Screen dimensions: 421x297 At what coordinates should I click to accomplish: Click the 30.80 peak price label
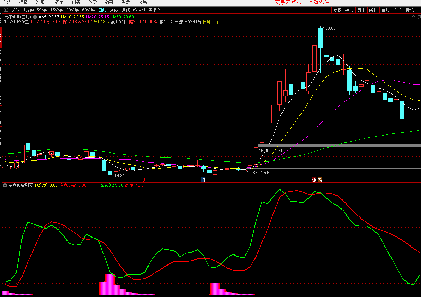(x=330, y=28)
